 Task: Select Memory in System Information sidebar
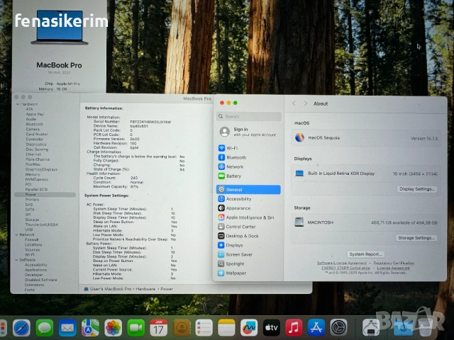click(x=33, y=174)
